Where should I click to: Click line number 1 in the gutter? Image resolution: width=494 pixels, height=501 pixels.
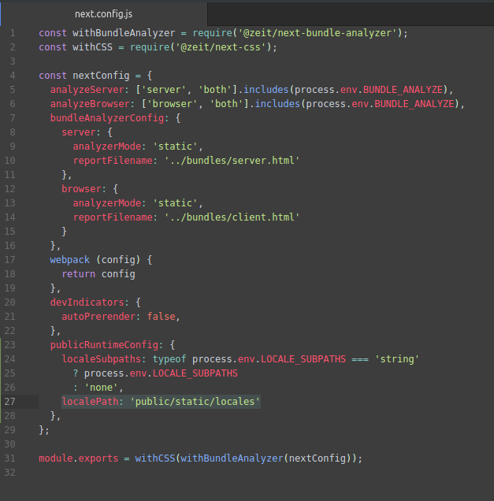click(x=13, y=33)
